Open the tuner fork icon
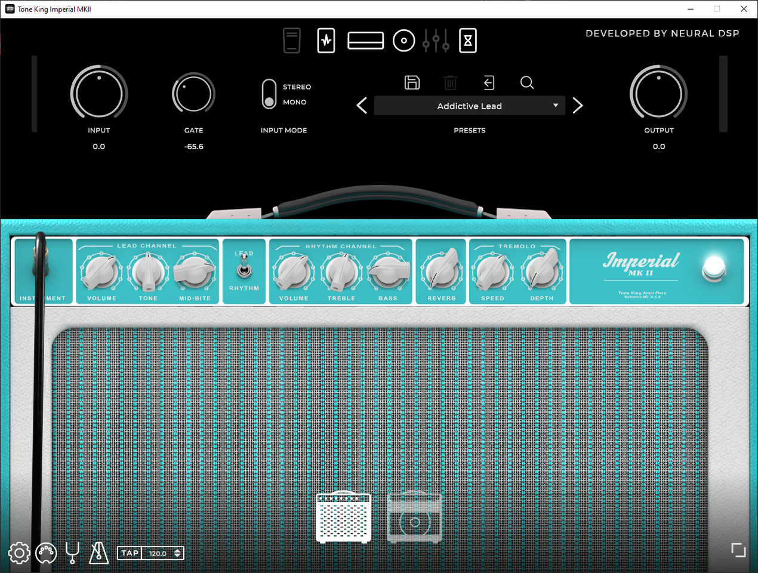This screenshot has height=573, width=758. [72, 553]
